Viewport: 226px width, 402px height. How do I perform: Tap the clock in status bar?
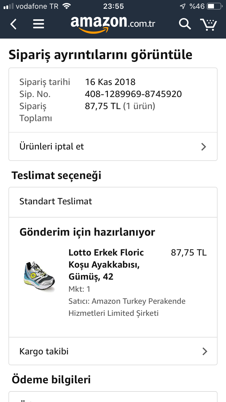pyautogui.click(x=113, y=6)
